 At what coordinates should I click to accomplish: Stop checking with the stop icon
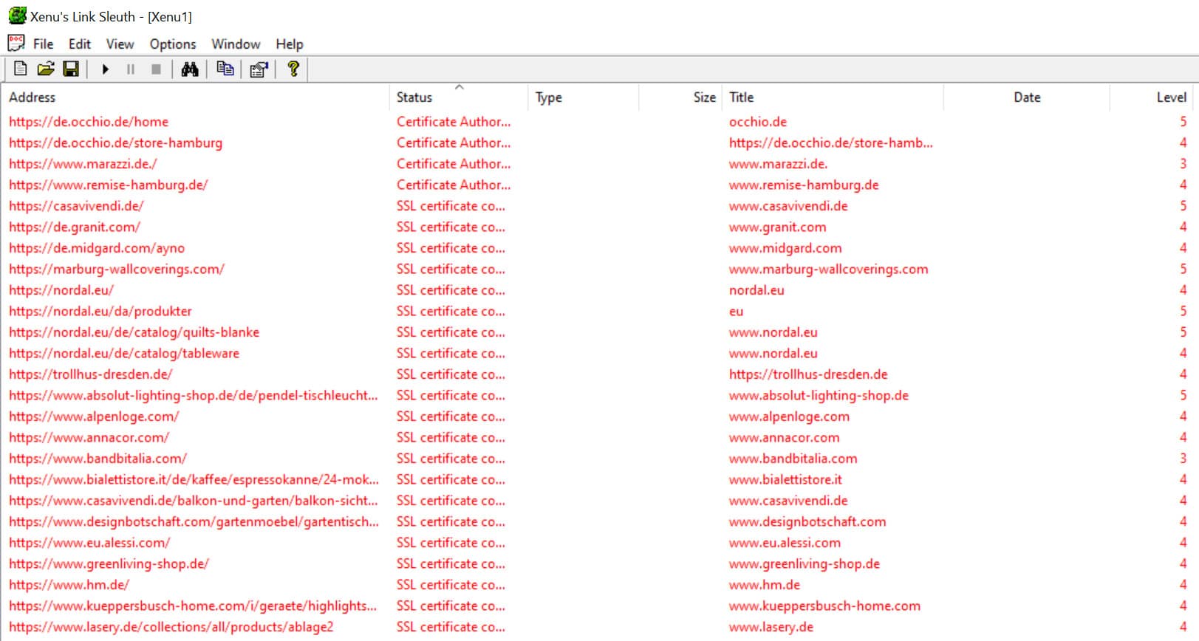tap(156, 69)
